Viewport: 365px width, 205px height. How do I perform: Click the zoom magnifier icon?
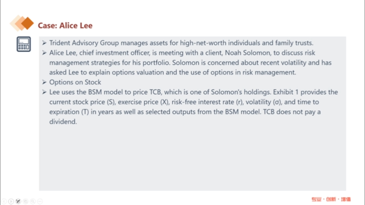33,201
